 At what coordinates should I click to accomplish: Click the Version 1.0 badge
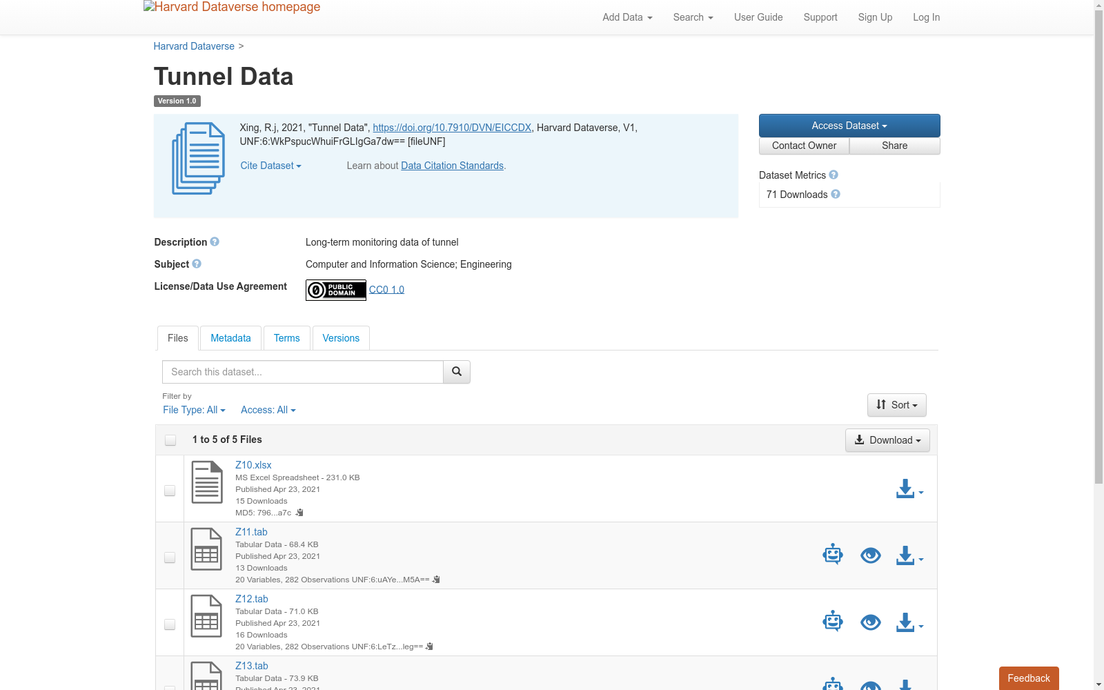177,101
